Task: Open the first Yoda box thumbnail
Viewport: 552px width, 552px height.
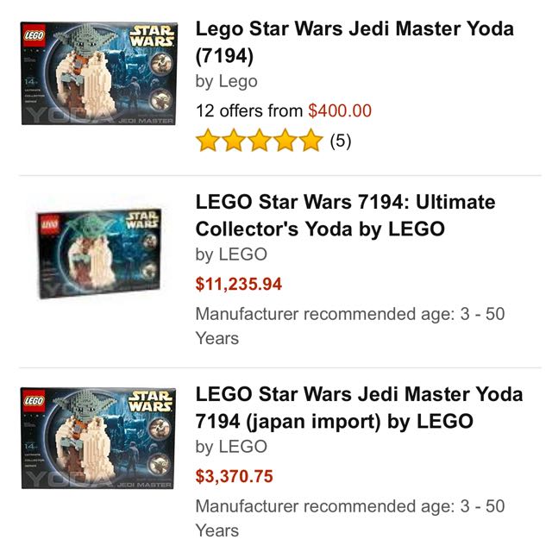Action: (98, 75)
